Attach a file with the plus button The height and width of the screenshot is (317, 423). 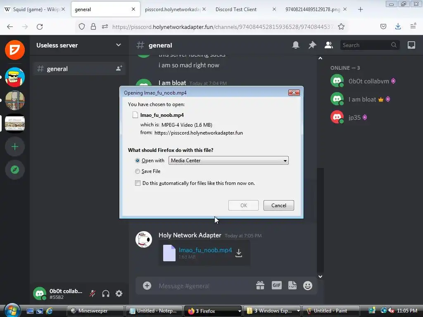point(147,286)
